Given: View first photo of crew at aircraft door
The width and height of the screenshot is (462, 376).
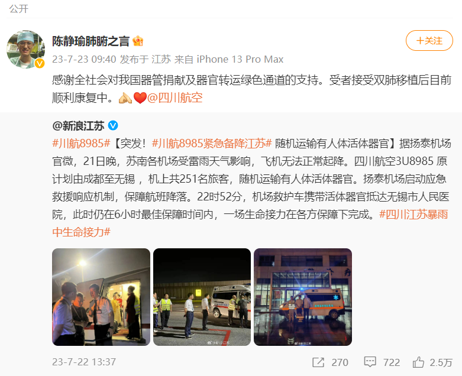Looking at the screenshot, I should [101, 297].
